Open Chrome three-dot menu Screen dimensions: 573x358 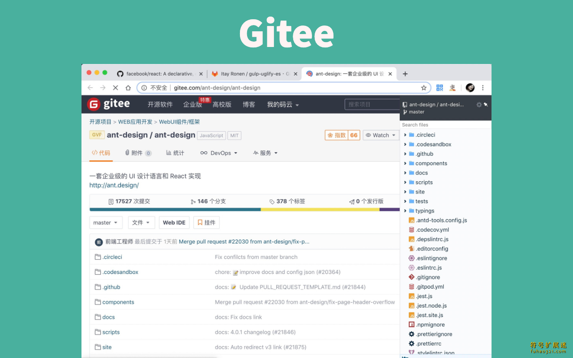(483, 88)
